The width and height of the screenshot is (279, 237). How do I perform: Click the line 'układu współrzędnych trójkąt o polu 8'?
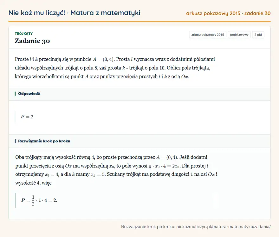113,68
